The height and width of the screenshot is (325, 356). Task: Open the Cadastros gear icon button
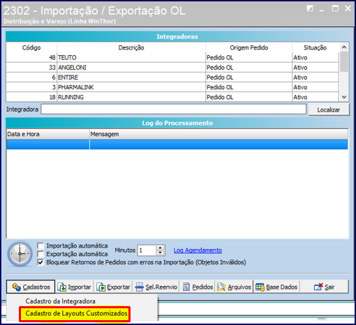pyautogui.click(x=16, y=287)
